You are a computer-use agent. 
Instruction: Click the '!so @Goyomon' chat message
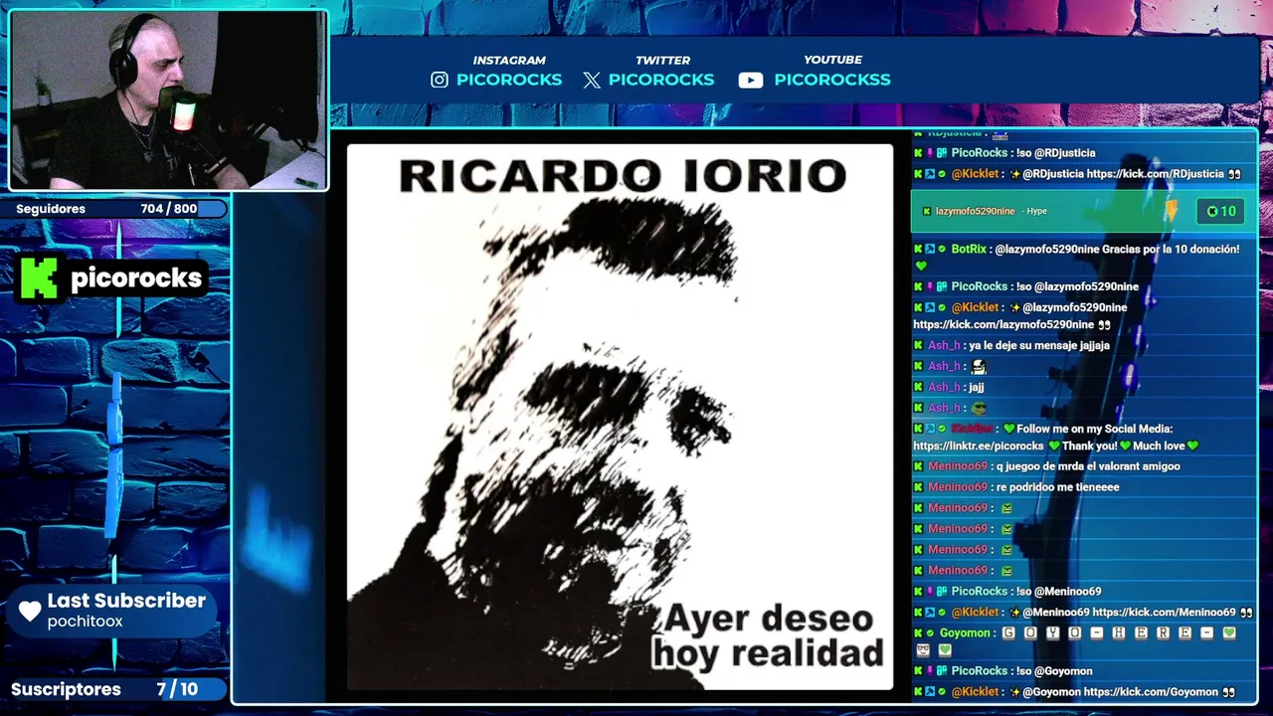[1054, 671]
